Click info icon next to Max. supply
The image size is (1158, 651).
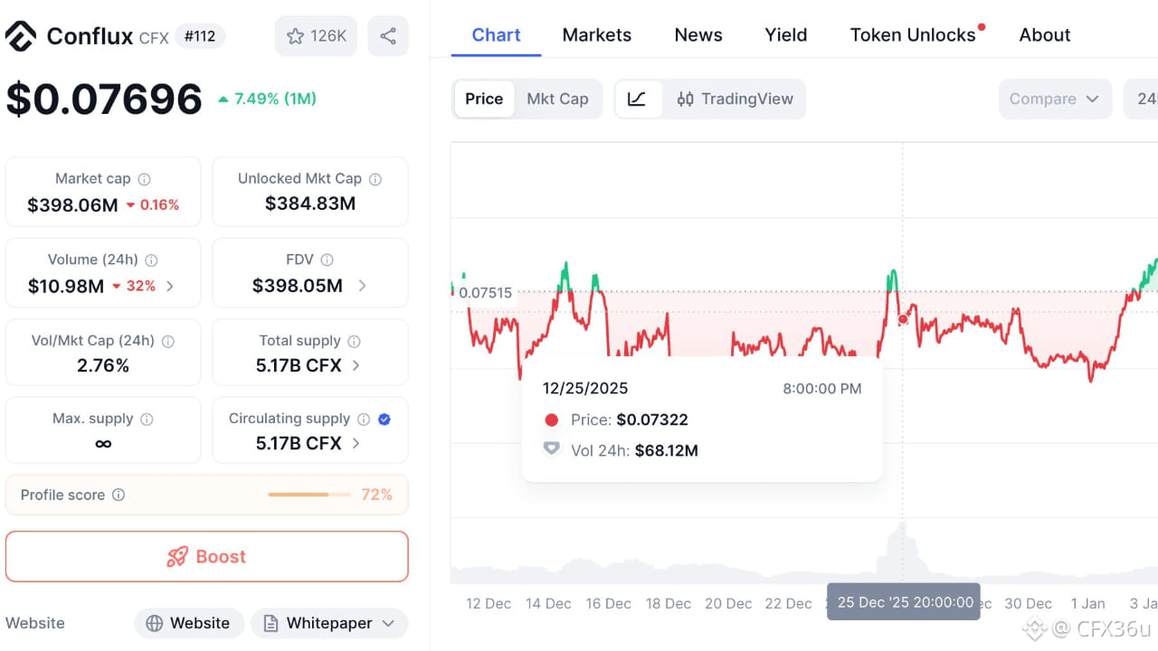(147, 420)
